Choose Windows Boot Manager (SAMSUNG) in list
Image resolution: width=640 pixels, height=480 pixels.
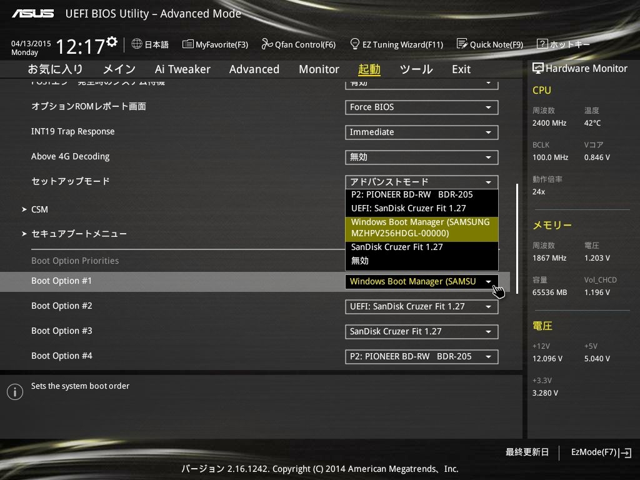(422, 227)
